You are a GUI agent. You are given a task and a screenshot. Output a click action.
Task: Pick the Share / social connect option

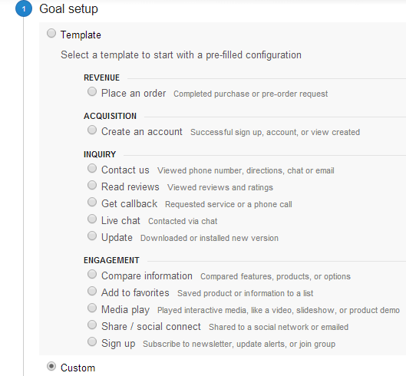pos(92,325)
